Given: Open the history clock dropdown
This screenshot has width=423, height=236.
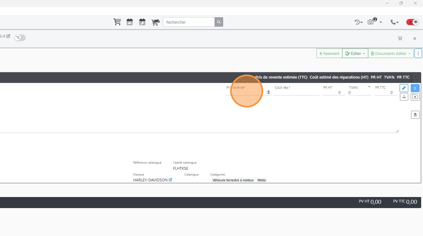Looking at the screenshot, I should 359,22.
